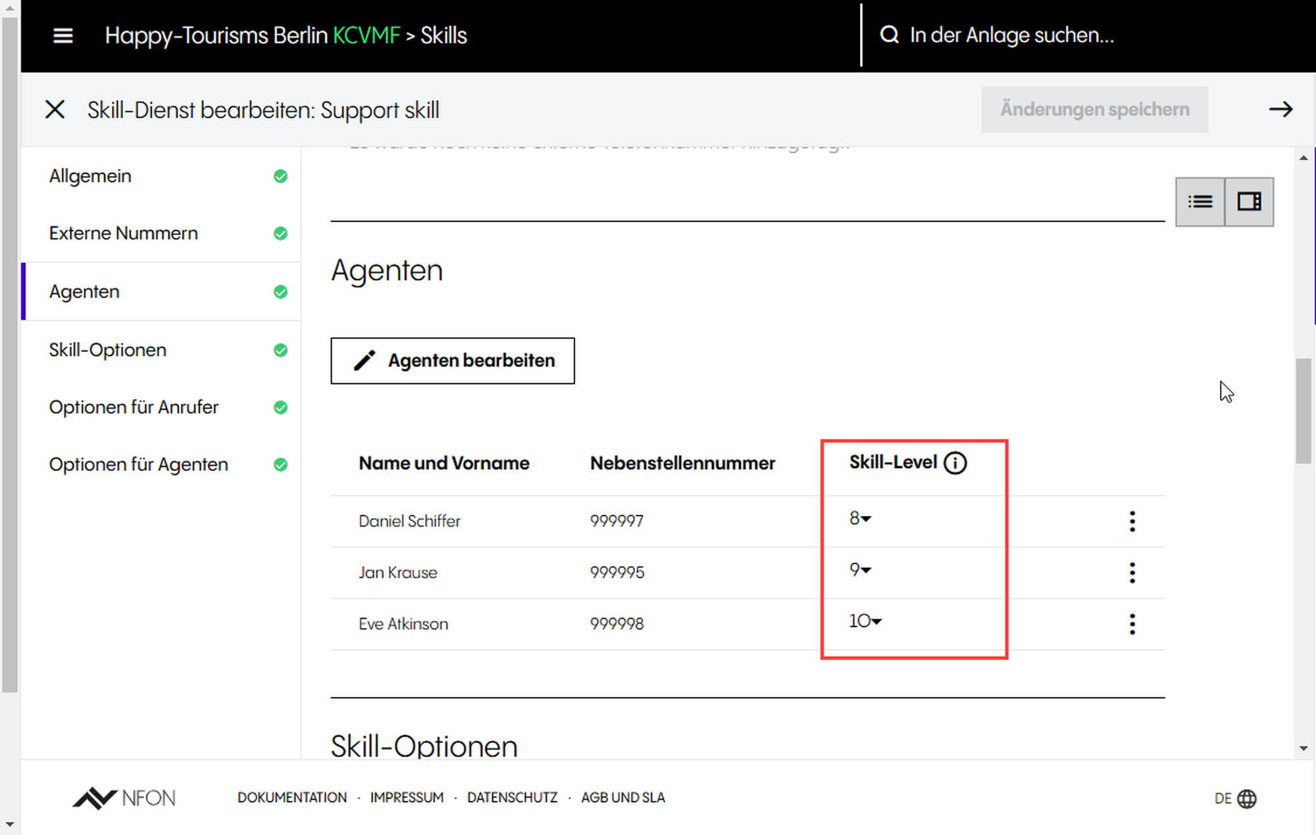Show Skill-Level info tooltip icon
1316x835 pixels.
(955, 463)
